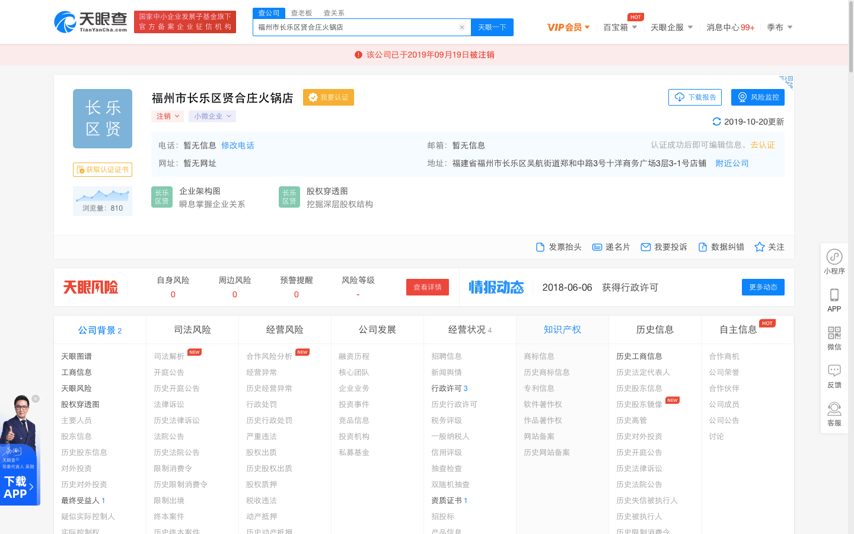The image size is (854, 534).
Task: Toggle the 关注 star to follow company
Action: 759,247
